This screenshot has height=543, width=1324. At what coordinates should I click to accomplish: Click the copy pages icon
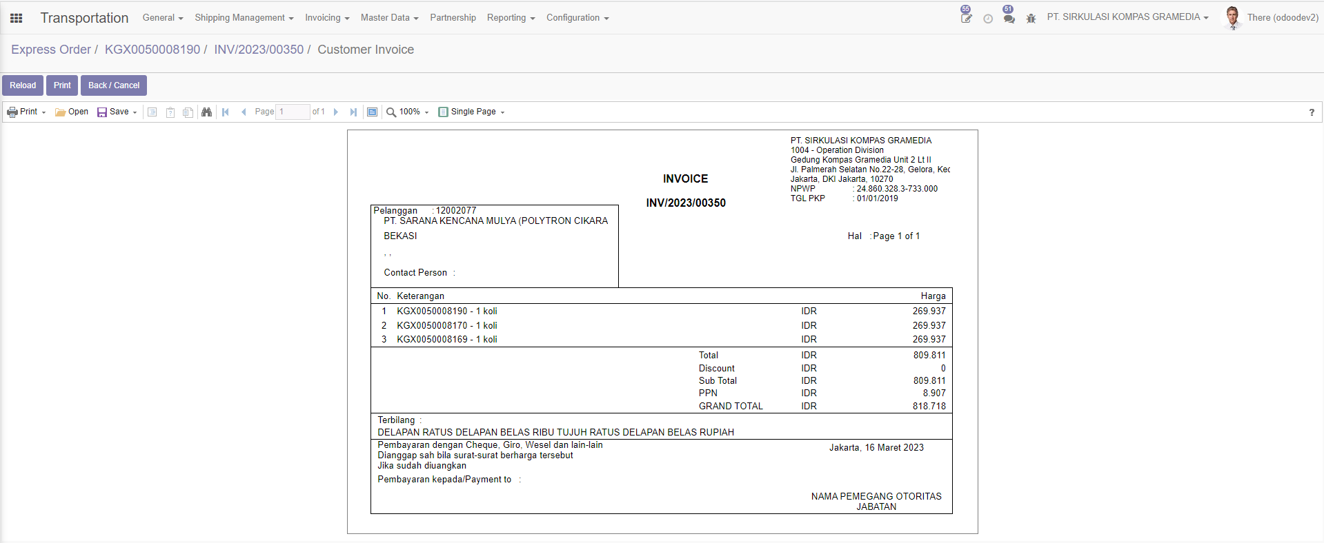pyautogui.click(x=188, y=112)
